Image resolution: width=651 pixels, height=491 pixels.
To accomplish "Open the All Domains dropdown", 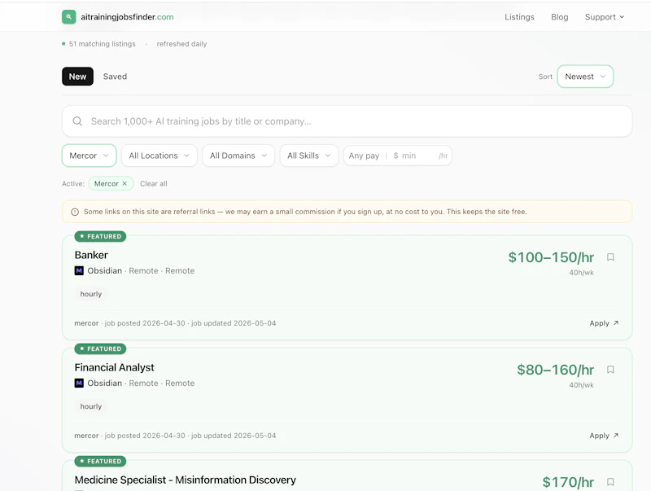I will 238,156.
